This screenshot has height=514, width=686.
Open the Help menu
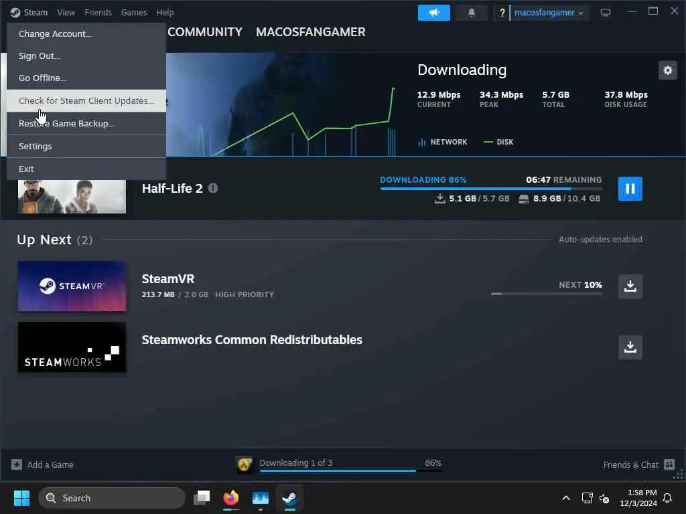click(x=165, y=13)
